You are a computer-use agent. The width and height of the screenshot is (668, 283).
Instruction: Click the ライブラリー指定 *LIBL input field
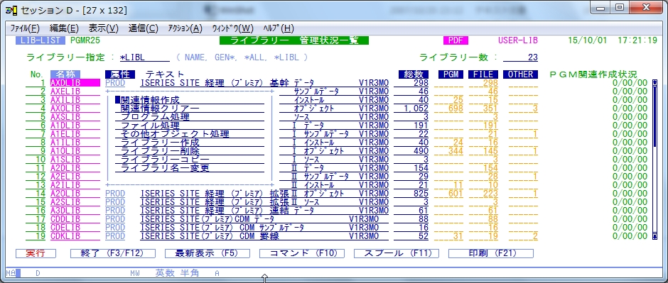pyautogui.click(x=144, y=57)
